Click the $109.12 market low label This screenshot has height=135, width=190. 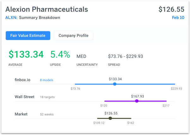pos(99,123)
